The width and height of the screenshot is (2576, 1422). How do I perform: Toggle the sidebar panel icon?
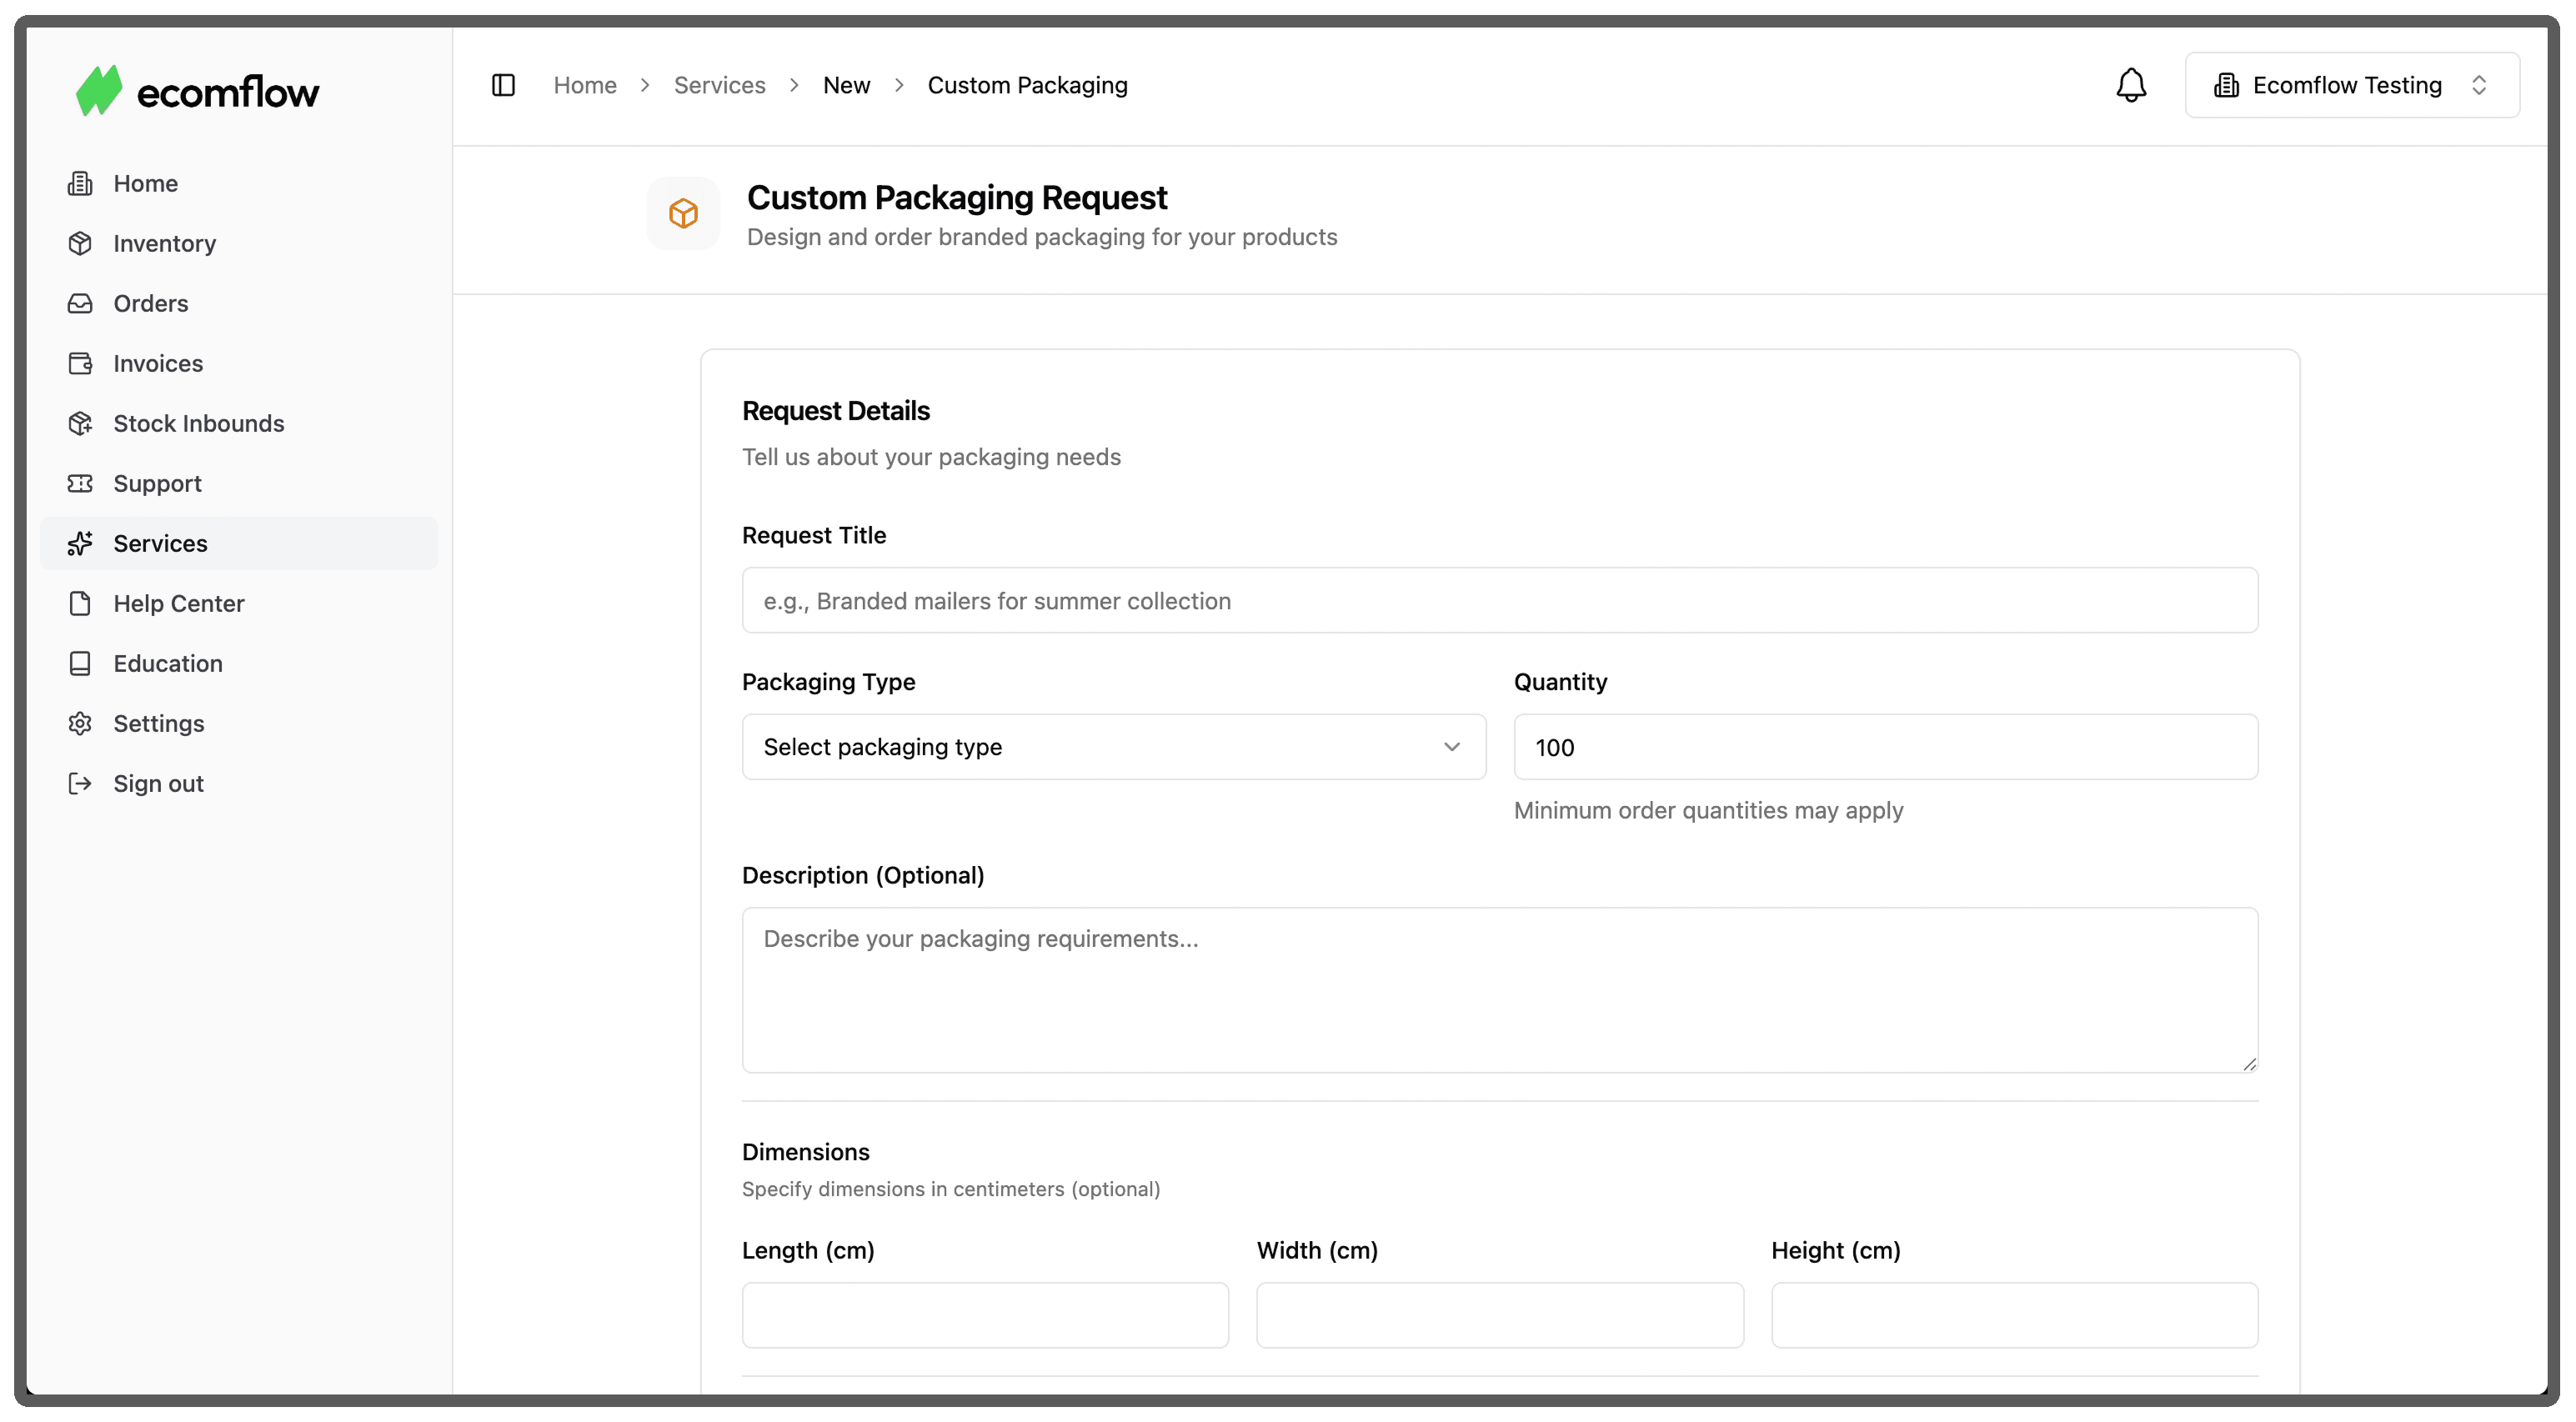(503, 85)
